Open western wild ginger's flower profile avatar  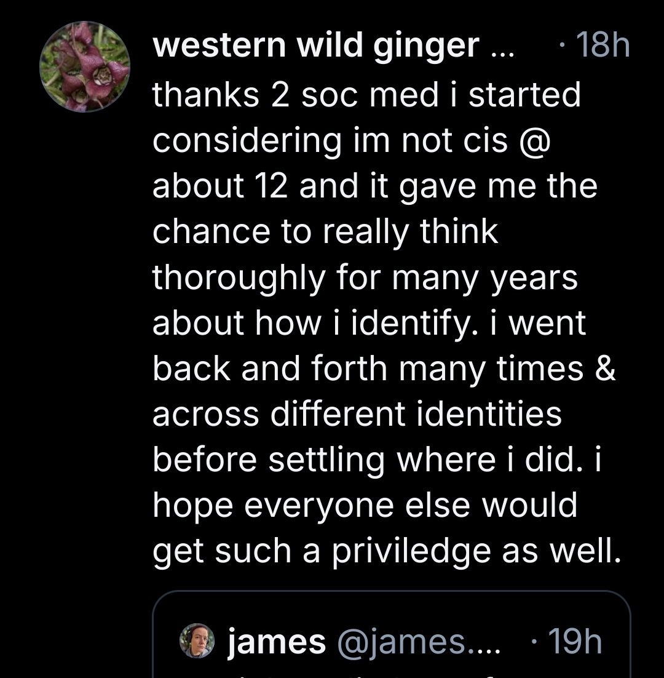pos(84,66)
